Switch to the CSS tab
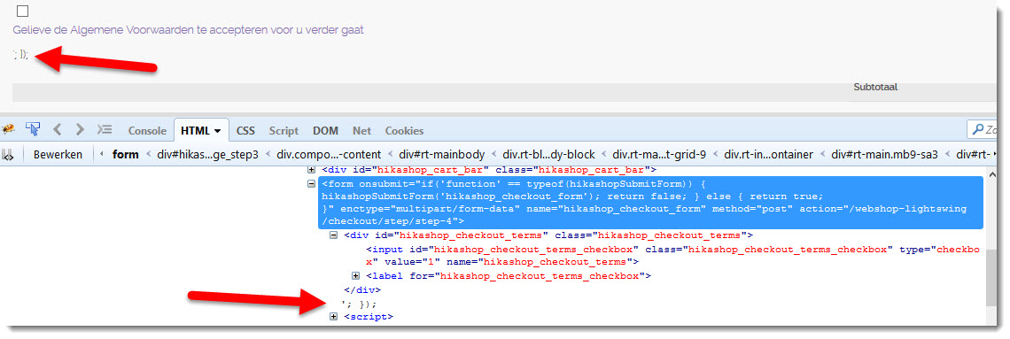 tap(245, 131)
